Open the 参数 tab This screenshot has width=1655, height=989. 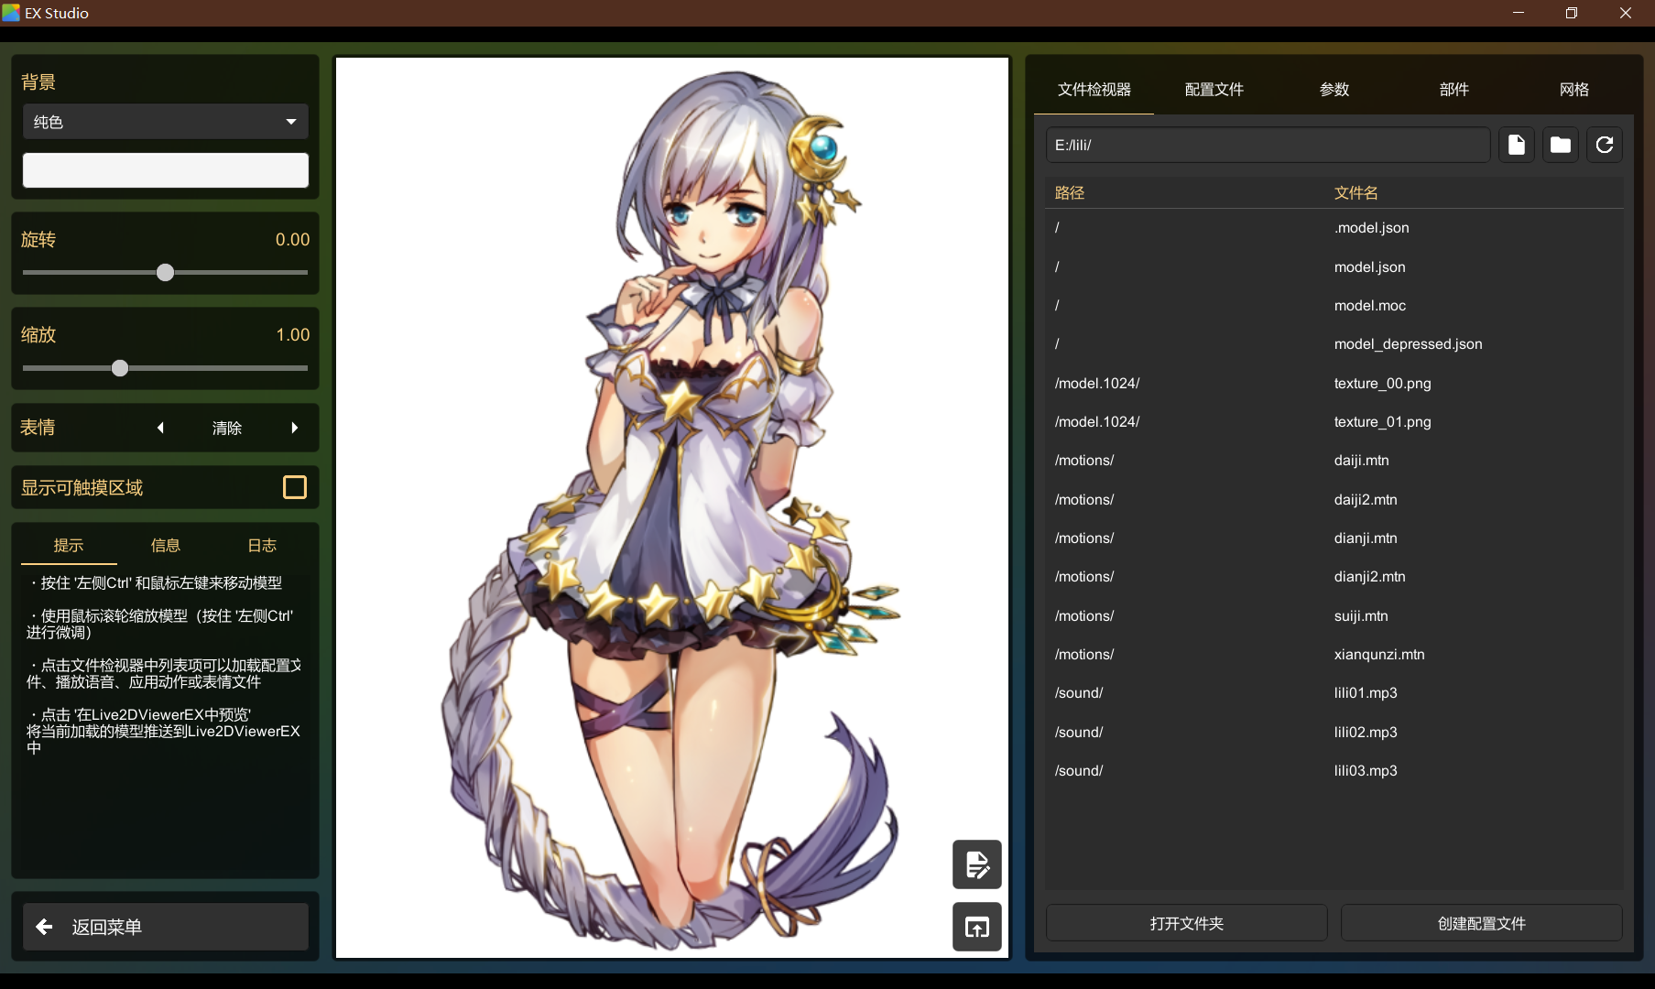1334,90
